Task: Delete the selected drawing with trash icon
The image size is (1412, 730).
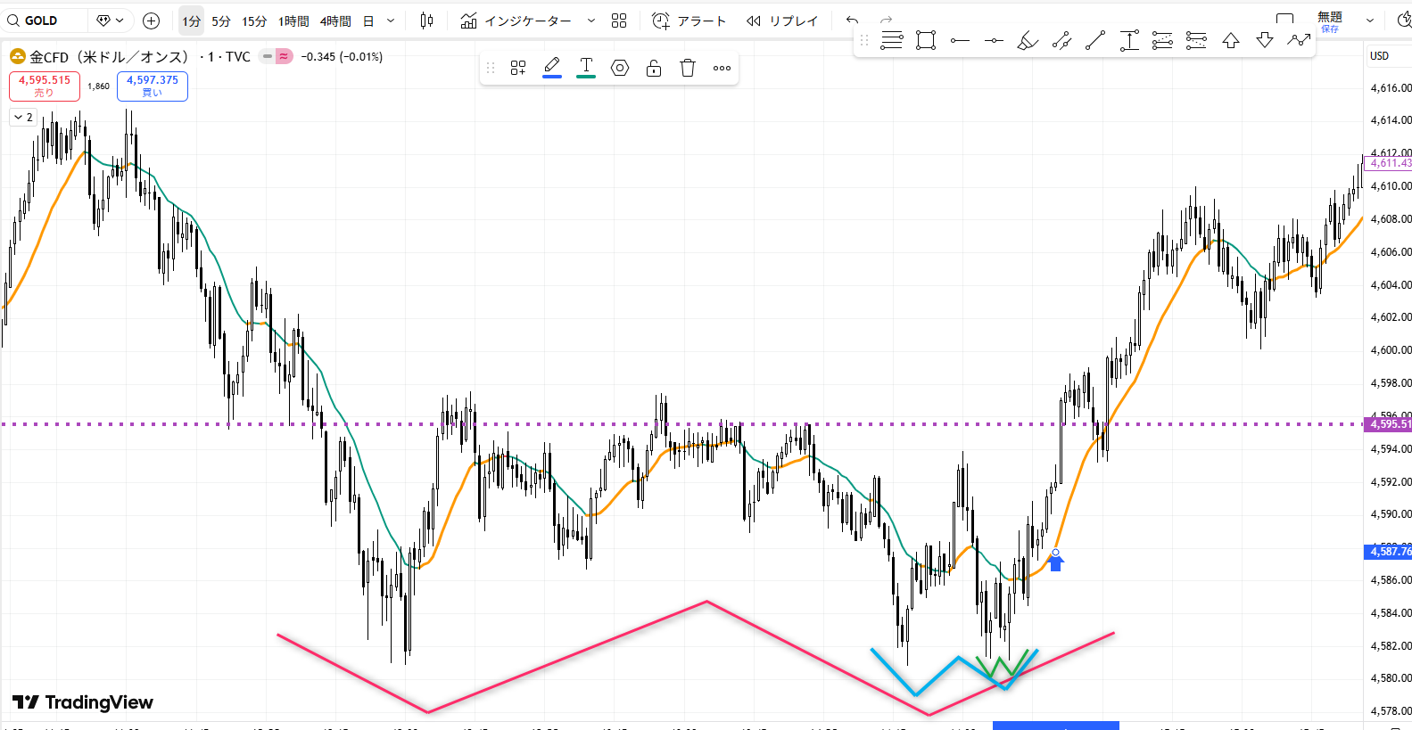Action: point(688,68)
